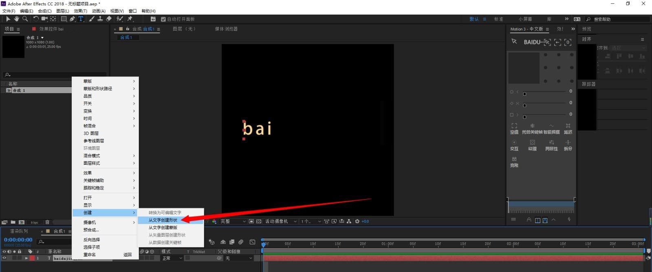Select the Selection arrow tool
This screenshot has width=652, height=272.
tap(8, 19)
